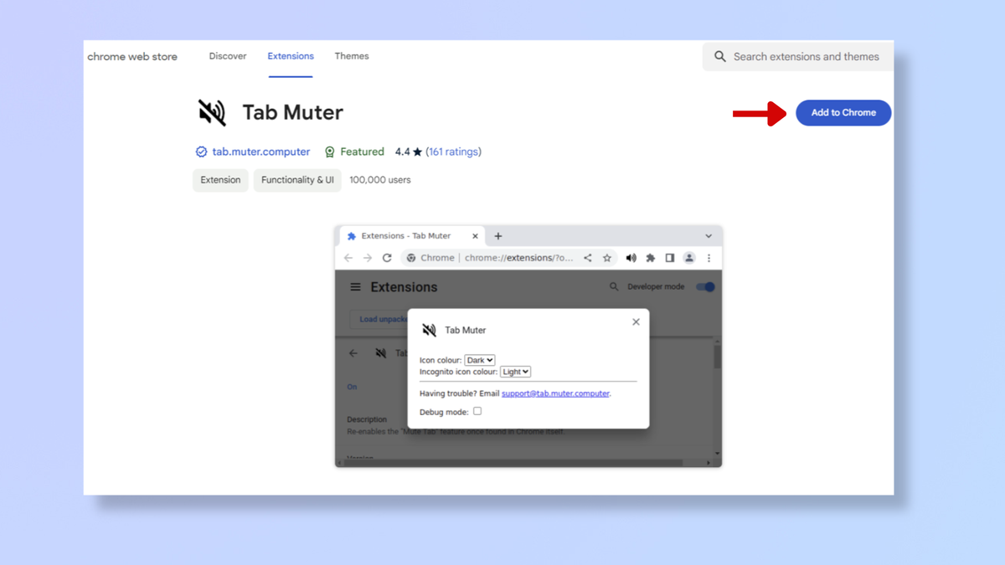
Task: Toggle Developer mode off
Action: (703, 286)
